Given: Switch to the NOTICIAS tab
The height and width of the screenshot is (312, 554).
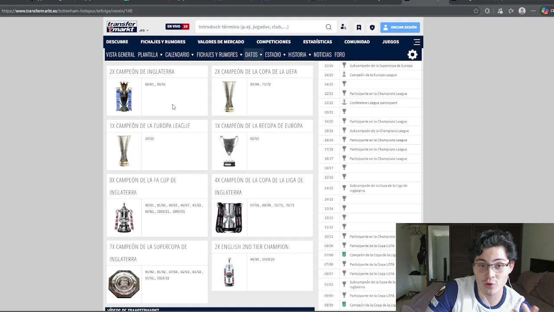Looking at the screenshot, I should click(x=322, y=55).
